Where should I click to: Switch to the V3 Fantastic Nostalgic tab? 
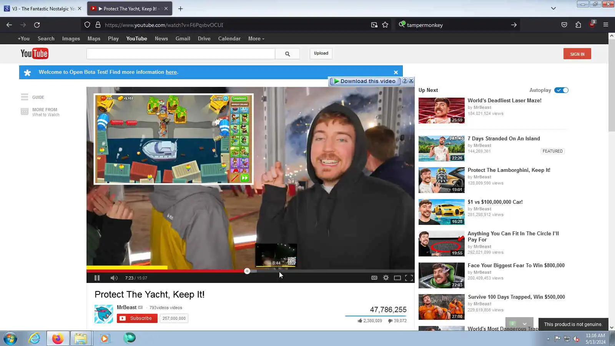[x=43, y=8]
